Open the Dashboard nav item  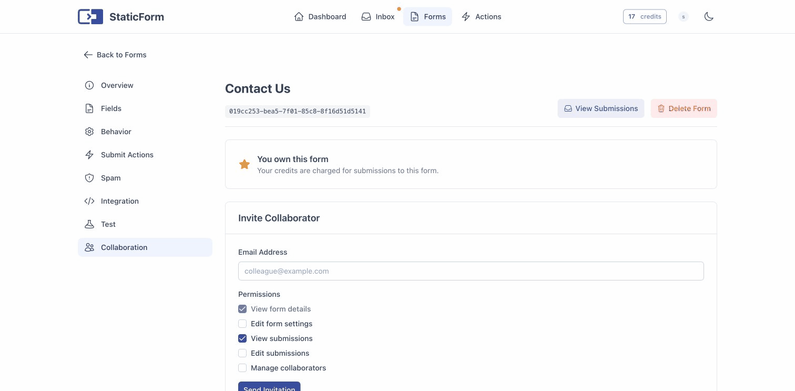click(320, 17)
